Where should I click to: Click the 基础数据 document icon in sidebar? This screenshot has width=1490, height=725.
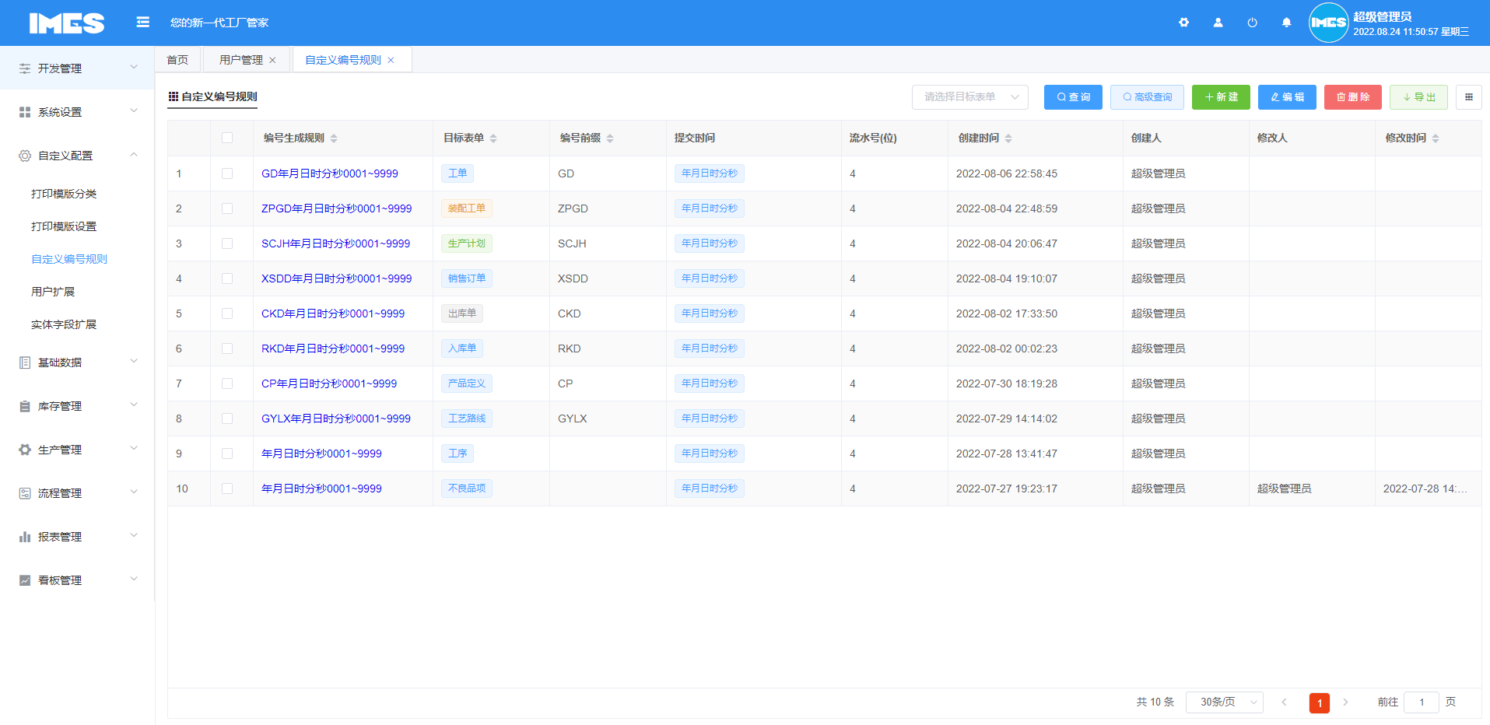pyautogui.click(x=25, y=362)
